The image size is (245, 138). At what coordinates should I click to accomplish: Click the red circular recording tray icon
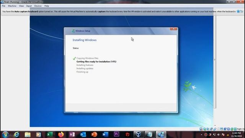[206, 135]
